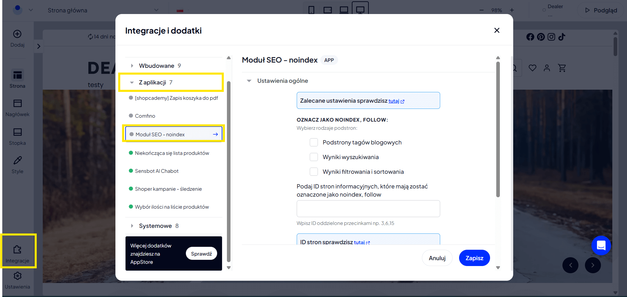The width and height of the screenshot is (627, 297).
Task: Click the page IDs input field
Action: coord(368,209)
